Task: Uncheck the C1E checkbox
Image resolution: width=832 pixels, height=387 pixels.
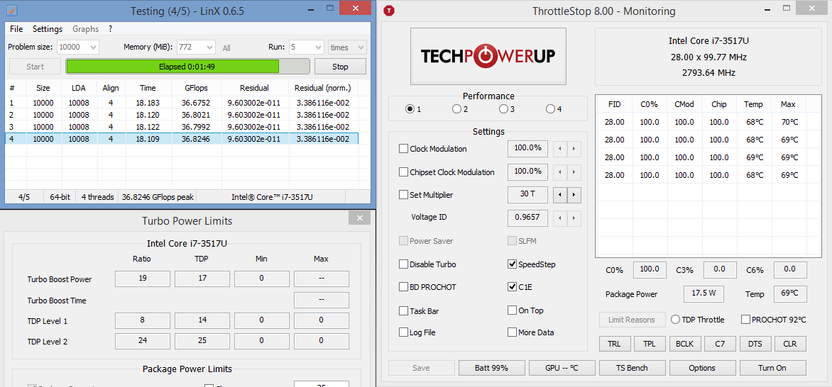Action: [512, 287]
